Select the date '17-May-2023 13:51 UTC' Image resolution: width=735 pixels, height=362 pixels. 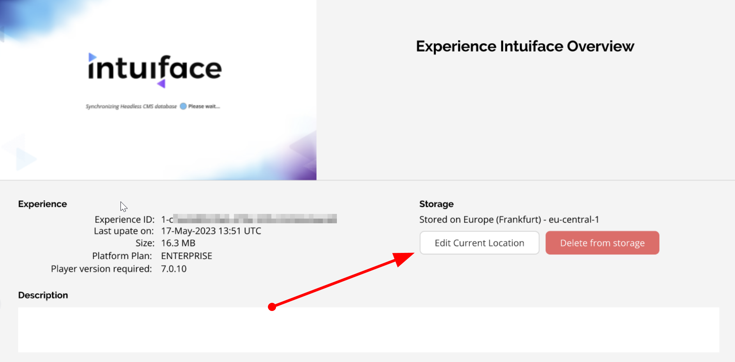click(211, 231)
